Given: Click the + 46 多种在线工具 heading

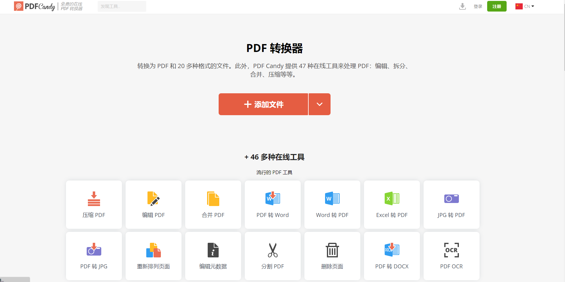Looking at the screenshot, I should coord(275,157).
